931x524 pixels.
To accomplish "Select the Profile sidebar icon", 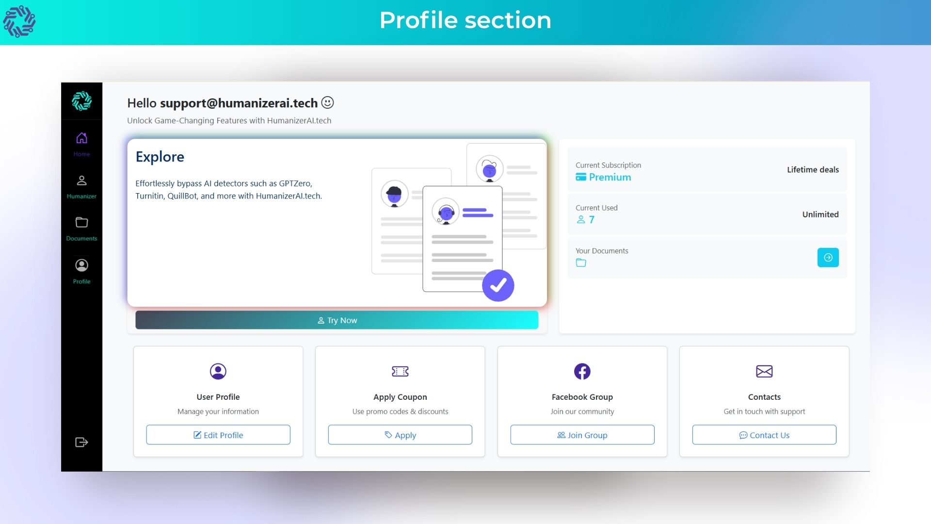I will point(81,271).
